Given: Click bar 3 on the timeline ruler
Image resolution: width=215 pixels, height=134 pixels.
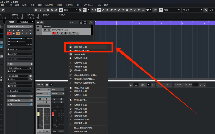Looking at the screenshot, I should [139, 24].
